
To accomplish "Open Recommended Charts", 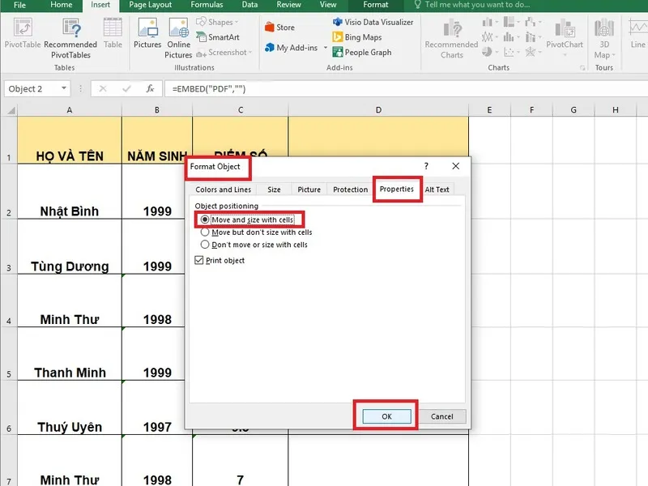I will pyautogui.click(x=451, y=38).
